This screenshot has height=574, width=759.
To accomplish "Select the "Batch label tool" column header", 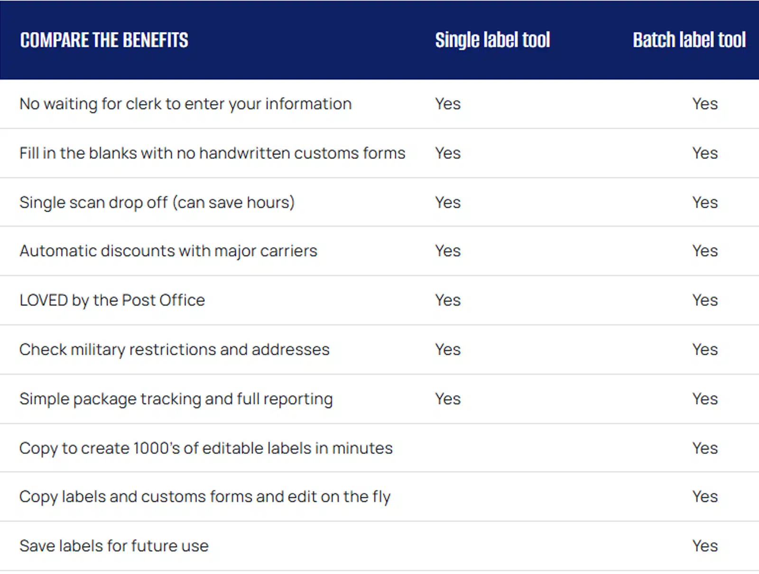I will [x=689, y=40].
